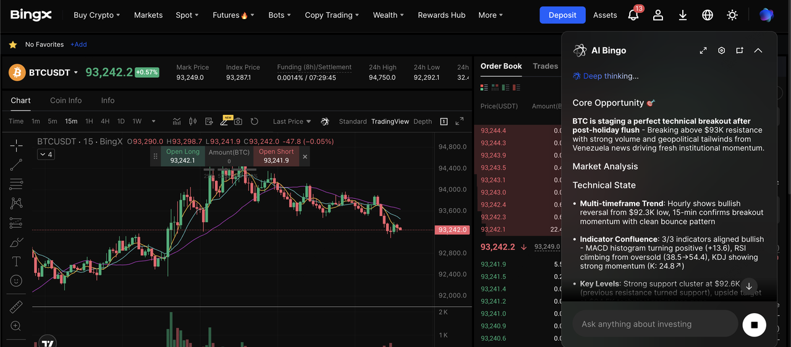Start a new AI Bingo chat

(x=740, y=51)
